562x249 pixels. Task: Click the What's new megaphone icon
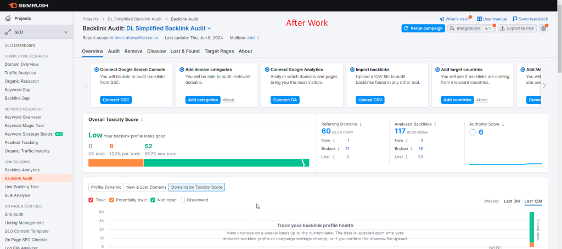click(x=442, y=19)
